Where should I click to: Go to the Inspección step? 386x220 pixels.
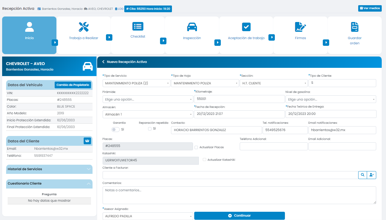coord(192,35)
